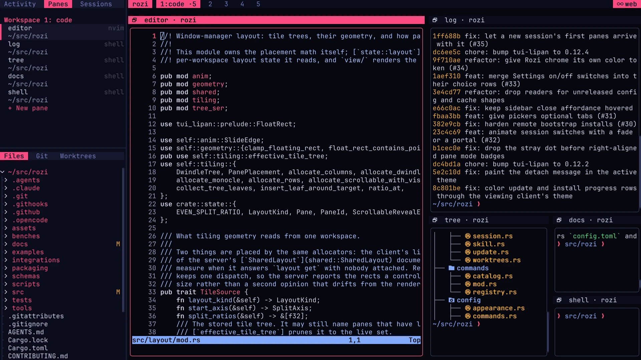
Task: Switch to workspace 5
Action: pos(258,4)
